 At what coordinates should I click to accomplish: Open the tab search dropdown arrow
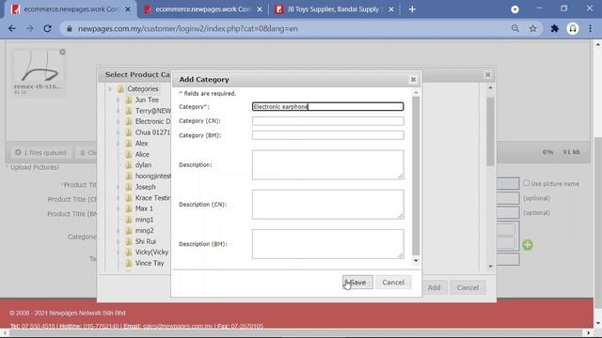click(515, 9)
